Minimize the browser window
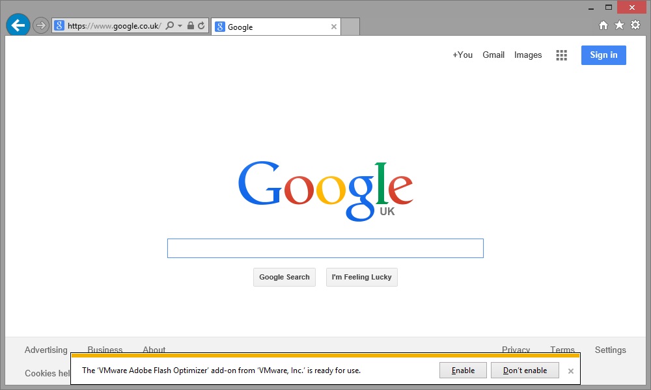Screen dimensions: 651x390 click(591, 7)
